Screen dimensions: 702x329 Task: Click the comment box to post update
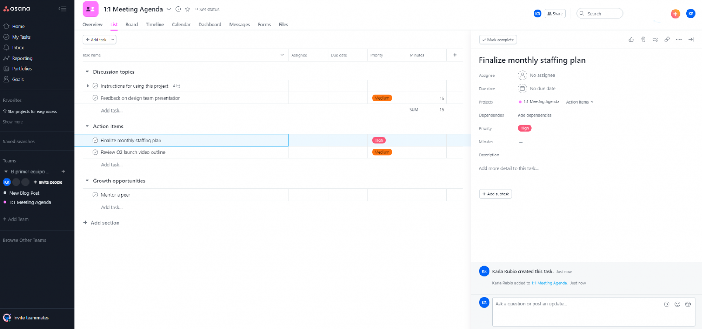click(594, 312)
